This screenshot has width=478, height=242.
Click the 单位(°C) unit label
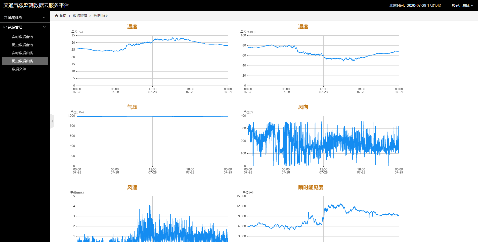(x=77, y=32)
